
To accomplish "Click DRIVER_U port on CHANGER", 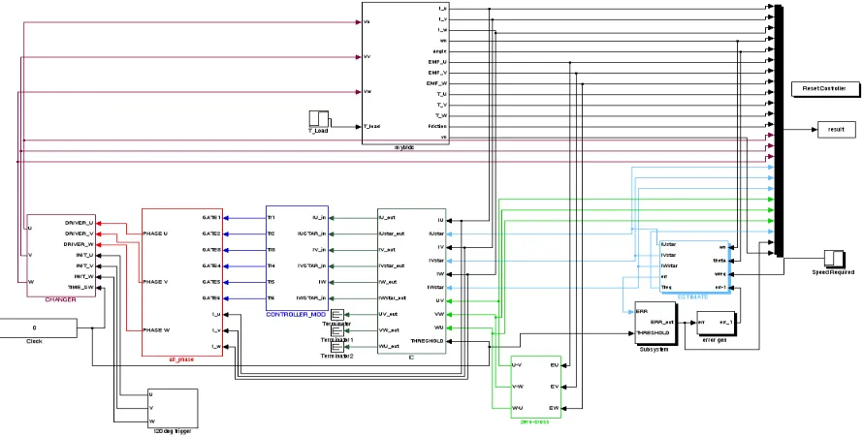I will pos(80,223).
